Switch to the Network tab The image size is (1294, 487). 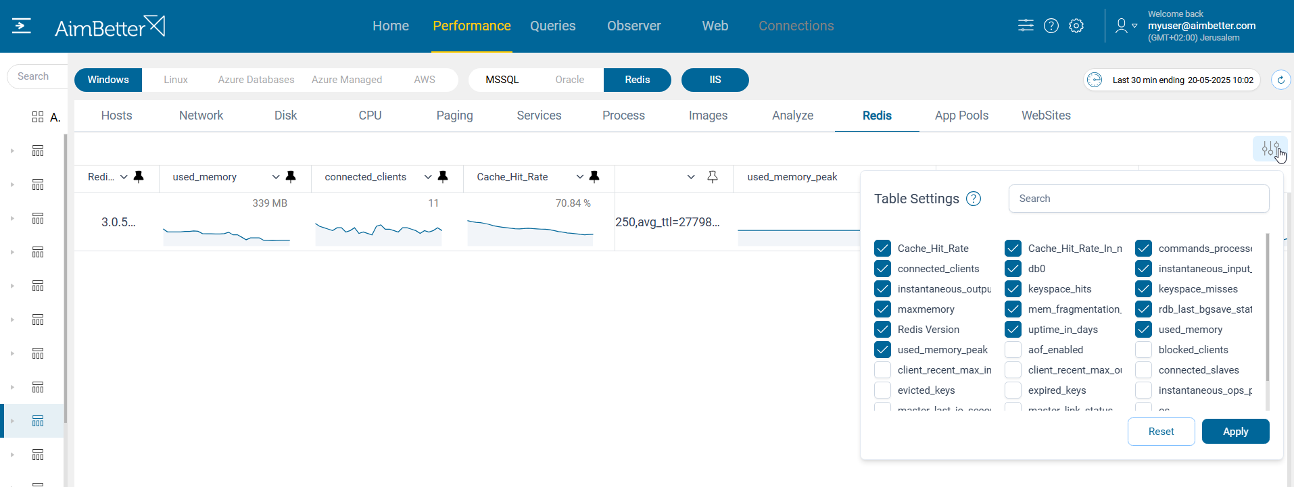(201, 116)
